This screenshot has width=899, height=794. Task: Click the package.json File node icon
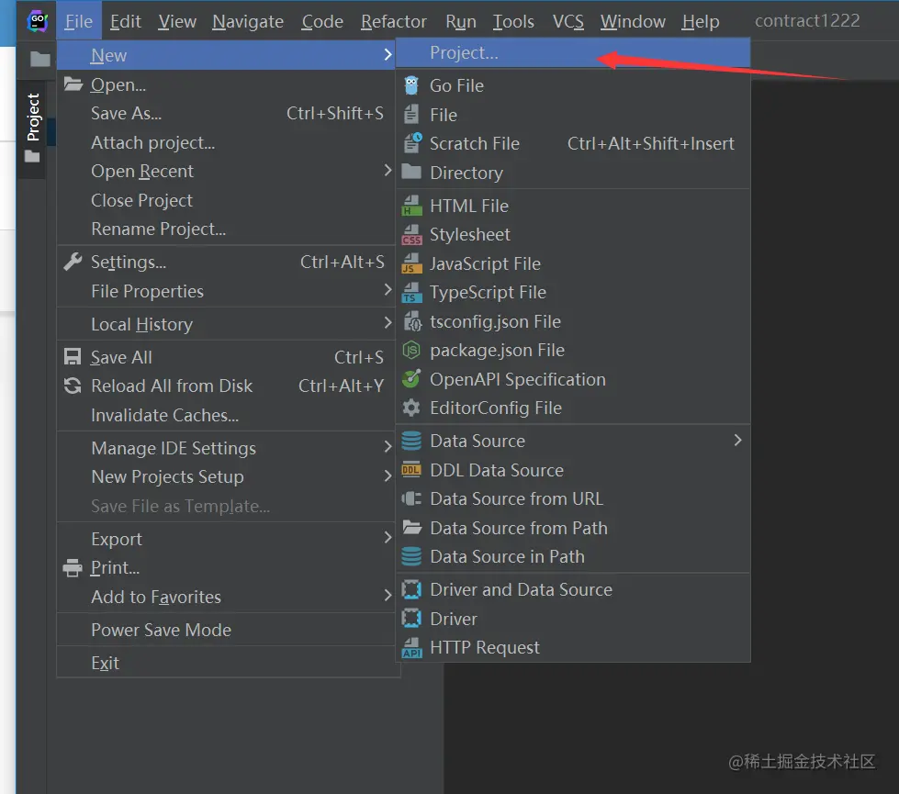(411, 350)
